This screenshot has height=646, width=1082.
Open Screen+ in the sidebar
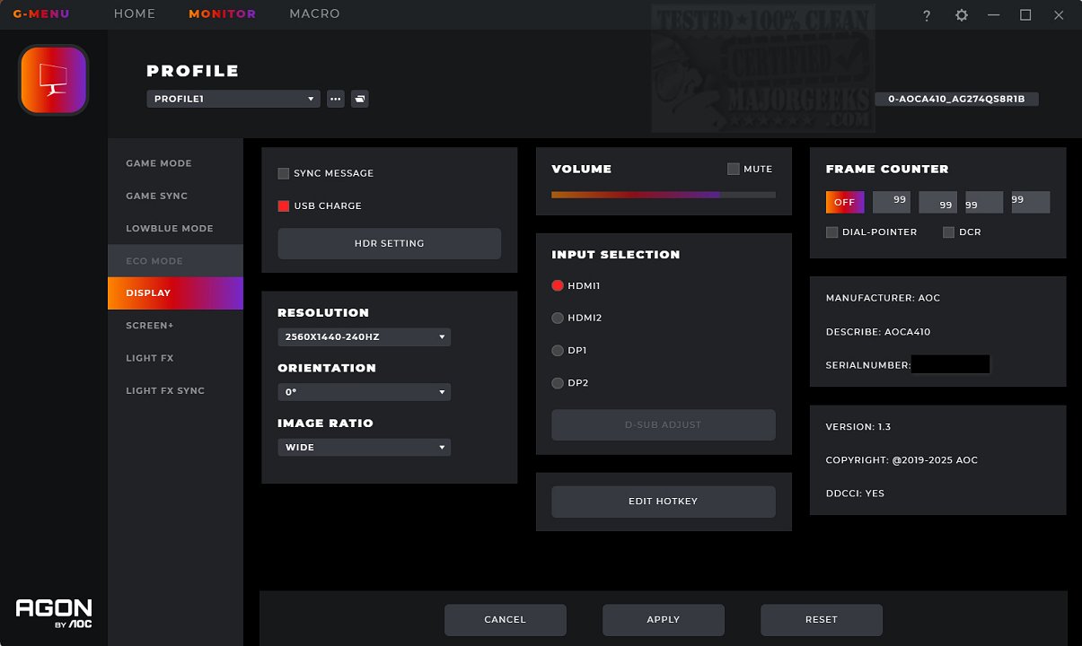[x=175, y=326]
